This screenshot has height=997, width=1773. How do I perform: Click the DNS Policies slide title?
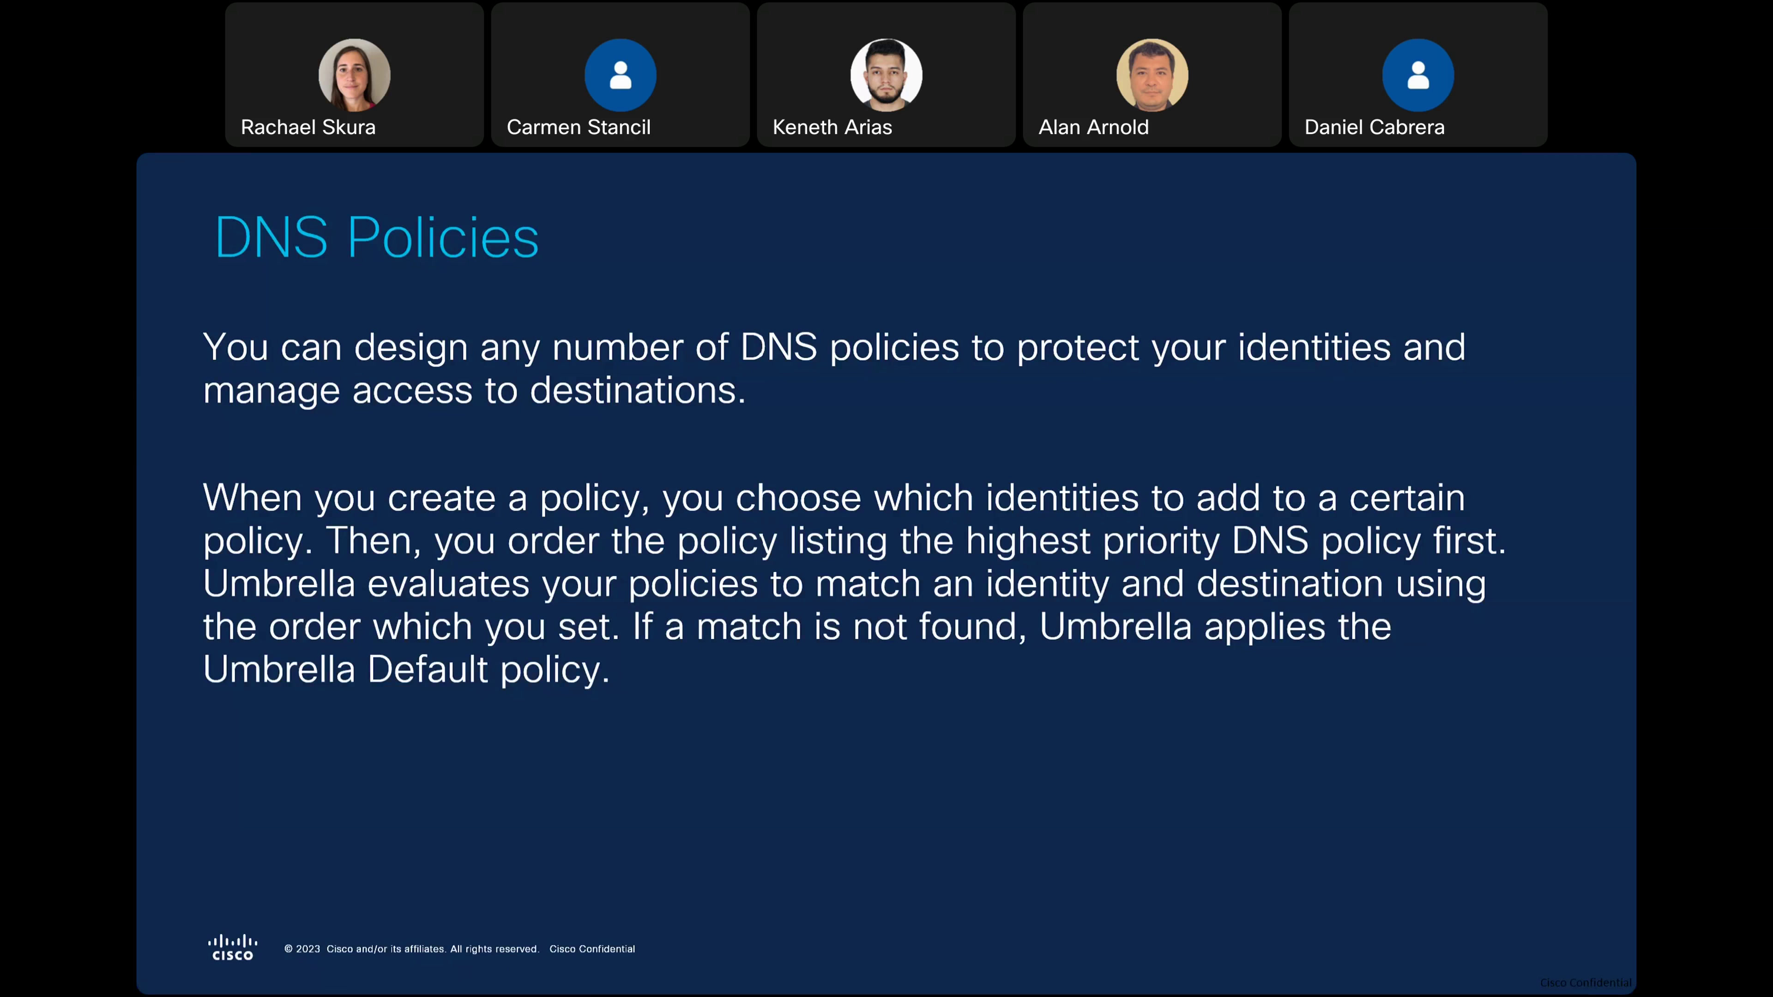tap(376, 237)
